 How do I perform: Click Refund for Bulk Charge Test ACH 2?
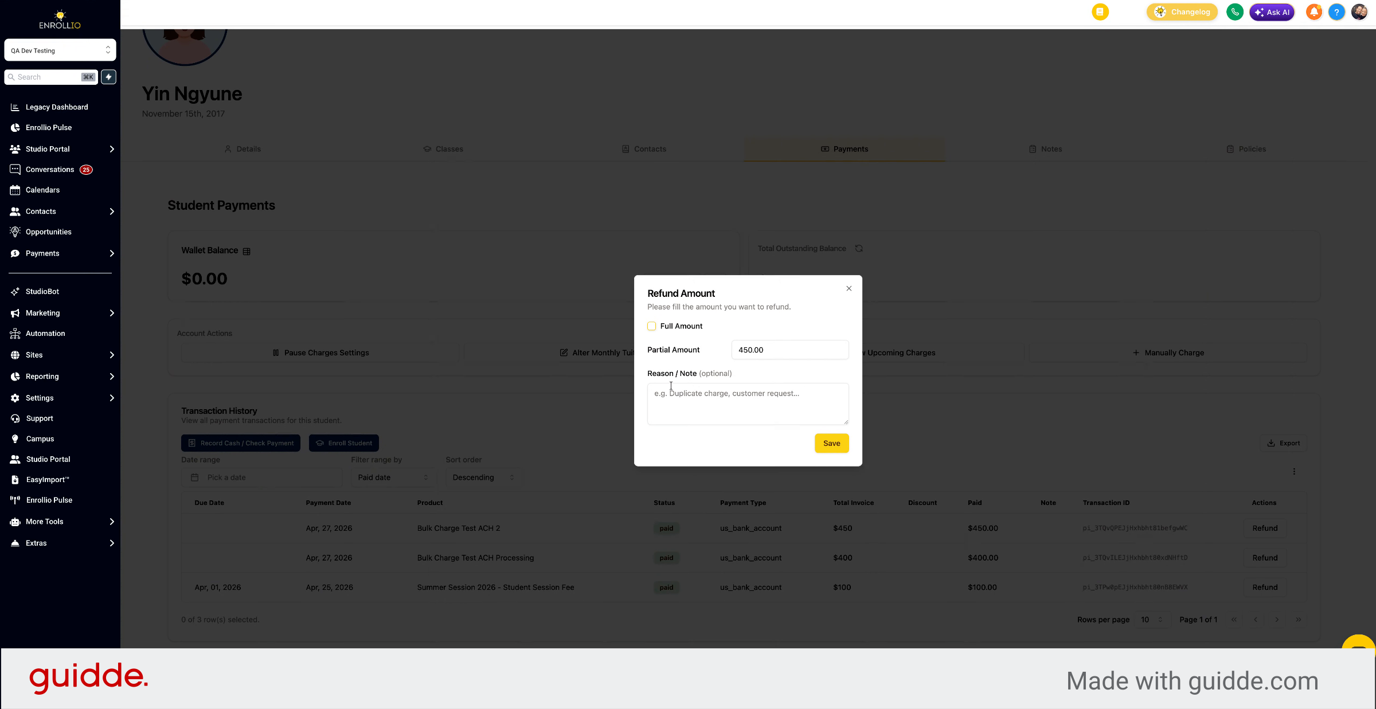coord(1265,528)
